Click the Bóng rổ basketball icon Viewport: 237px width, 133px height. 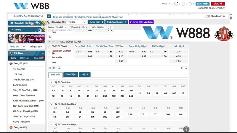coord(11,127)
